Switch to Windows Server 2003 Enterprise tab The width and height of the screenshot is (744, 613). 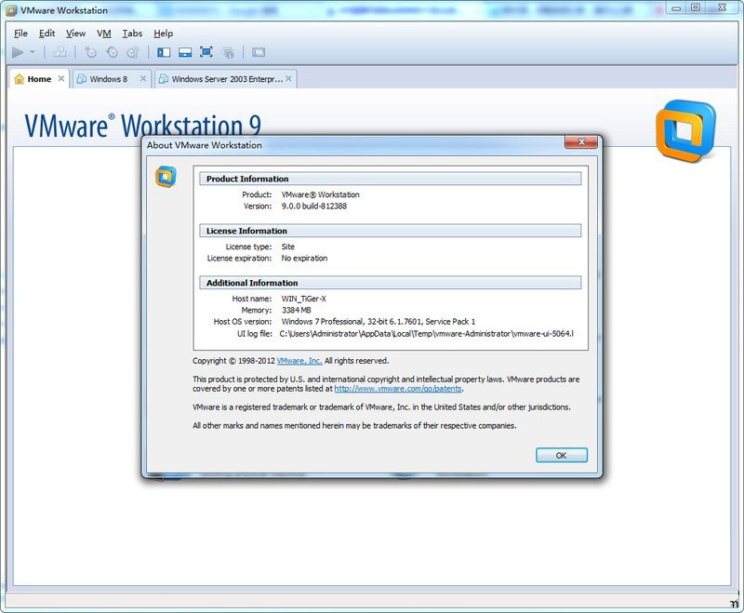[x=226, y=79]
